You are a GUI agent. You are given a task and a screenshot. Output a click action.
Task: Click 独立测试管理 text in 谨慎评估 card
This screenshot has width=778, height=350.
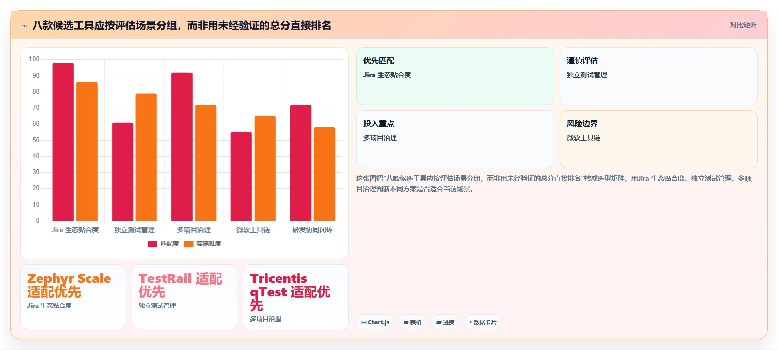coord(587,75)
